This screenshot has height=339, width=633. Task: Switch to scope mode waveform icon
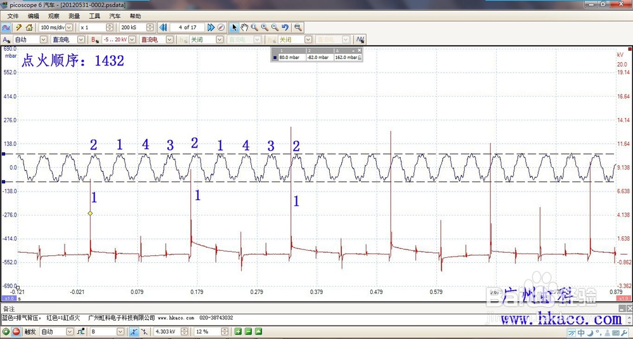6,27
